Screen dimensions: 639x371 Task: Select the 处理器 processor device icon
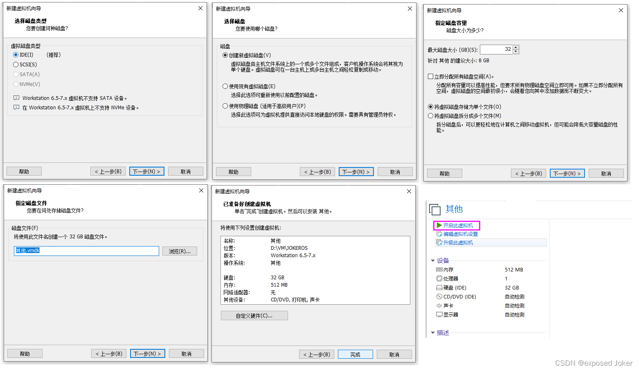[439, 279]
